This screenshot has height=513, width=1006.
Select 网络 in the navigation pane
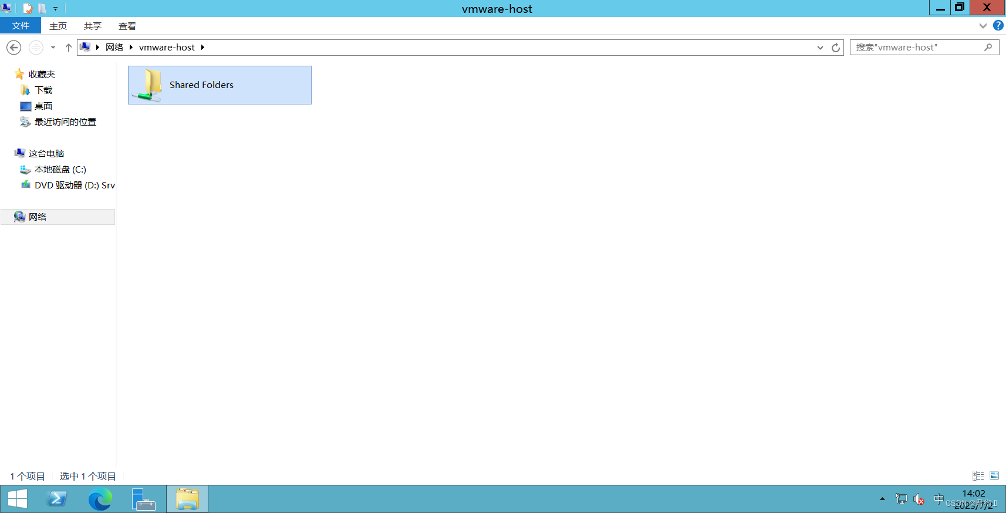(x=58, y=217)
